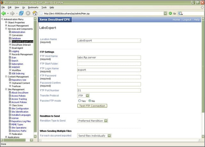The image size is (205, 147).
Task: Open the Document Export Locations link
Action: 22,41
